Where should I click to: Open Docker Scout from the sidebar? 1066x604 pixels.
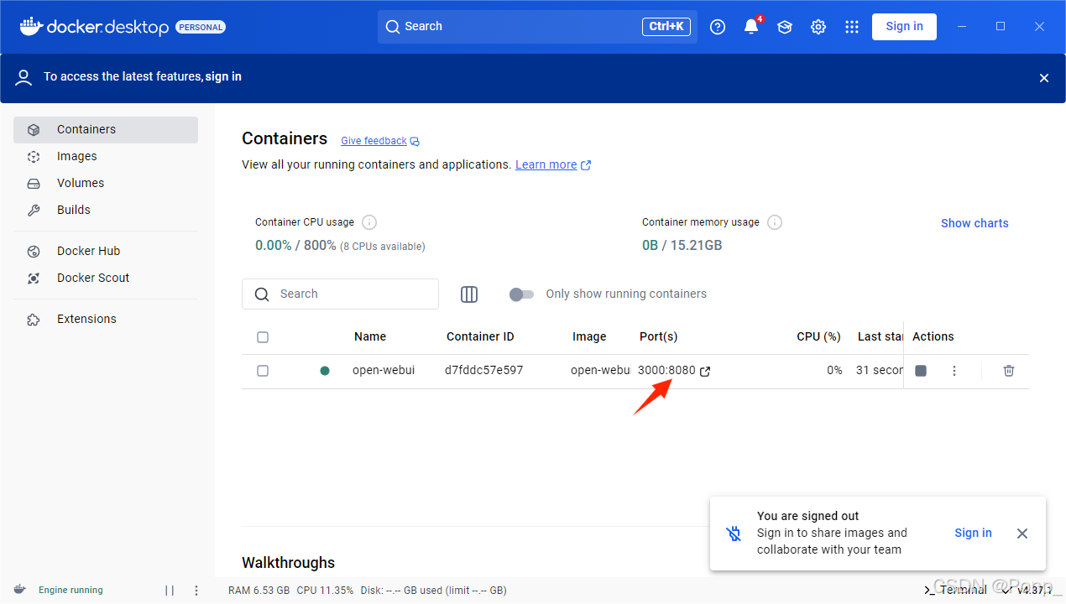click(106, 279)
